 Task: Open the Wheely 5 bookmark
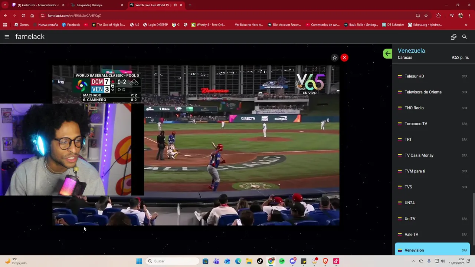coord(208,25)
